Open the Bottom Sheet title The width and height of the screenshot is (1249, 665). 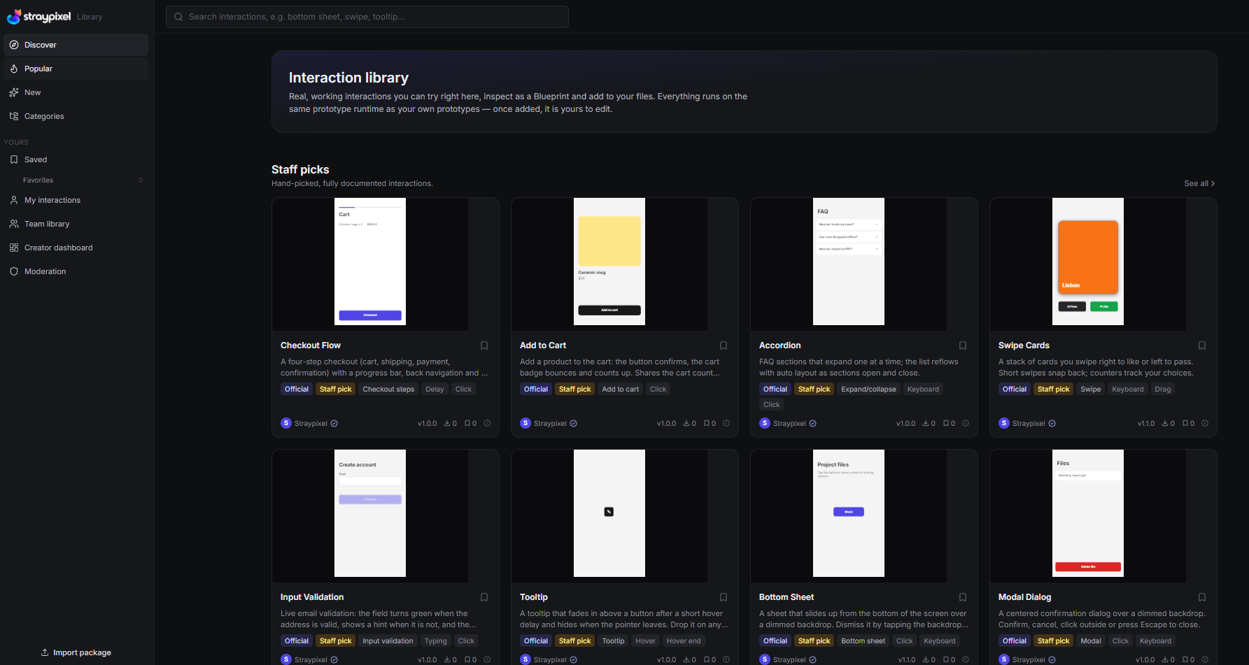pos(786,597)
